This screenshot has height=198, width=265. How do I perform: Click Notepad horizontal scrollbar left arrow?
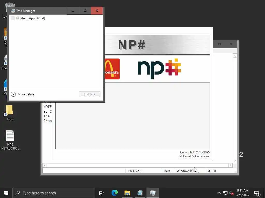(45, 165)
